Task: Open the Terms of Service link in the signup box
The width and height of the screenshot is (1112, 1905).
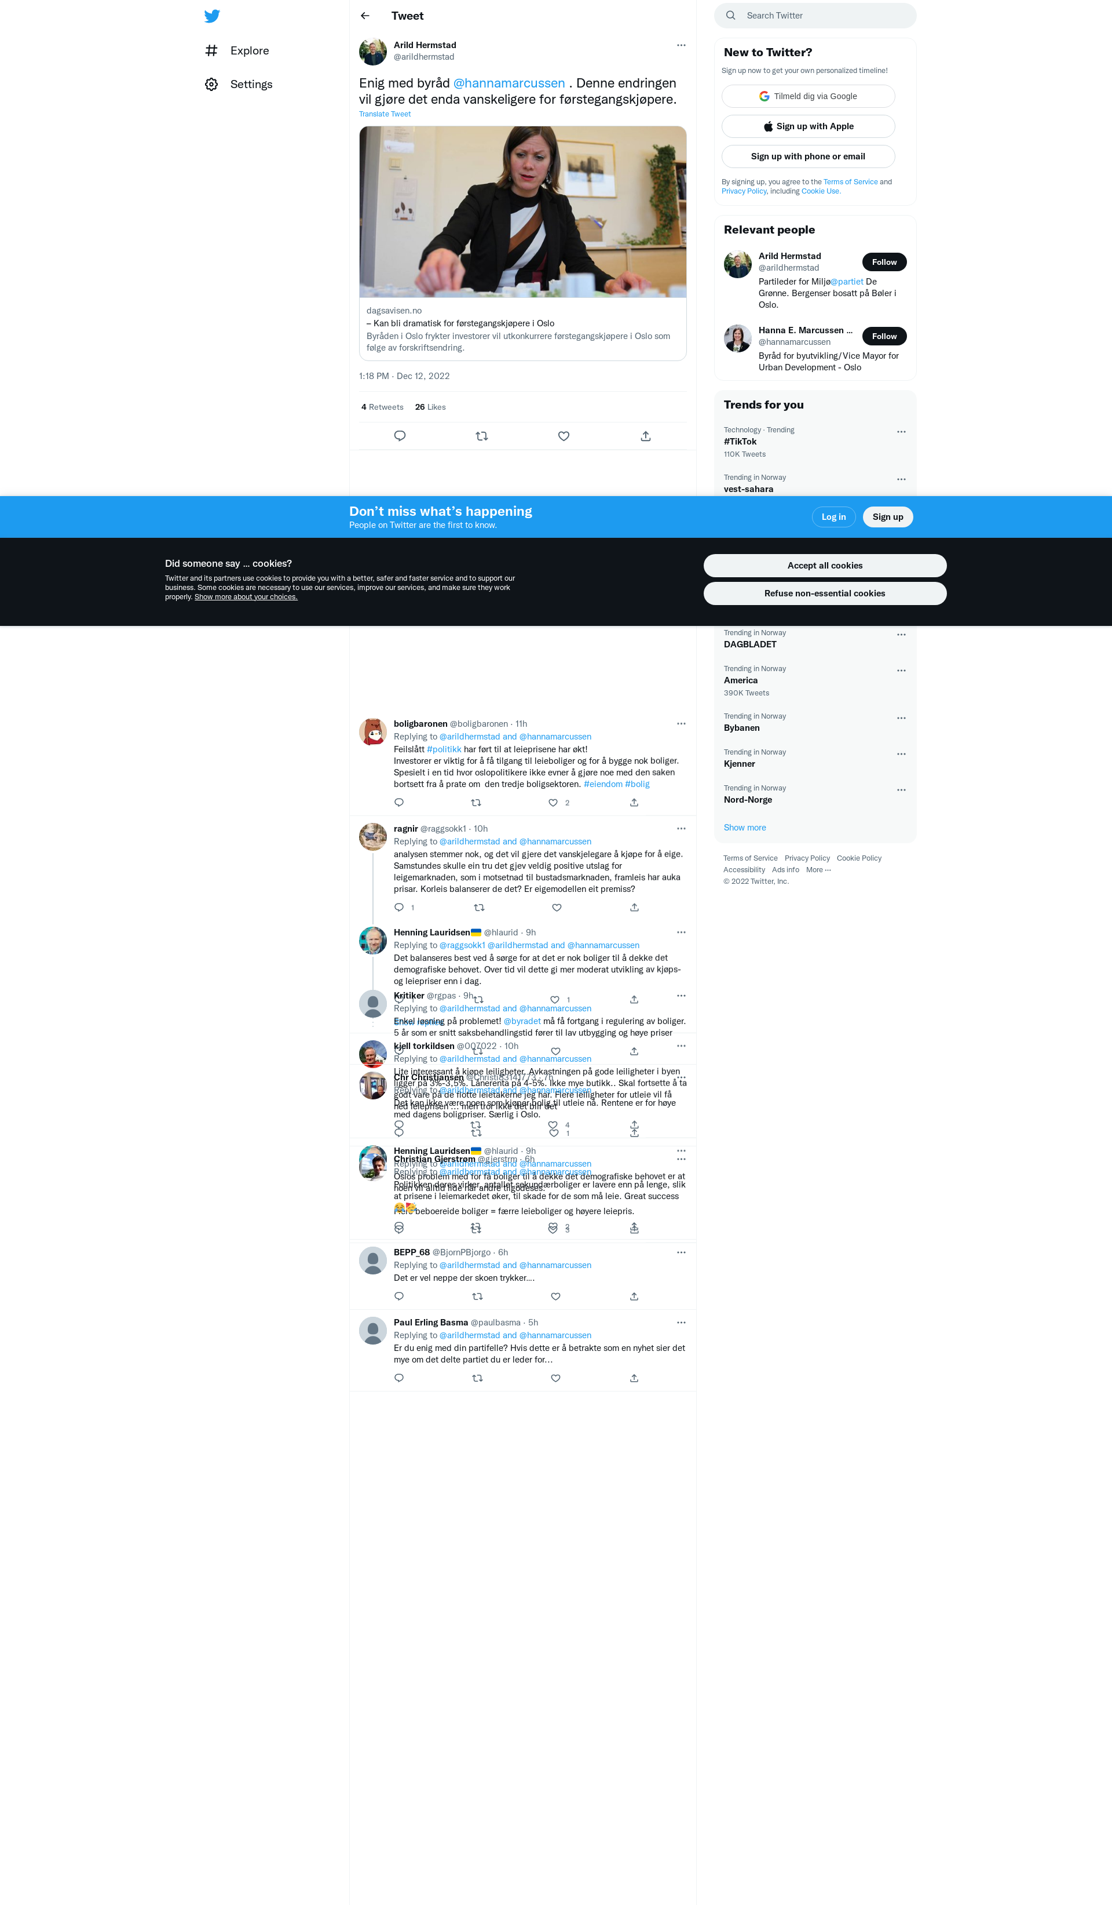Action: pyautogui.click(x=851, y=182)
